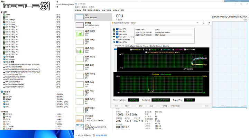Click the AIDA64 flame title icon
Image resolution: width=249 pixels, height=138 pixels.
[x=113, y=23]
